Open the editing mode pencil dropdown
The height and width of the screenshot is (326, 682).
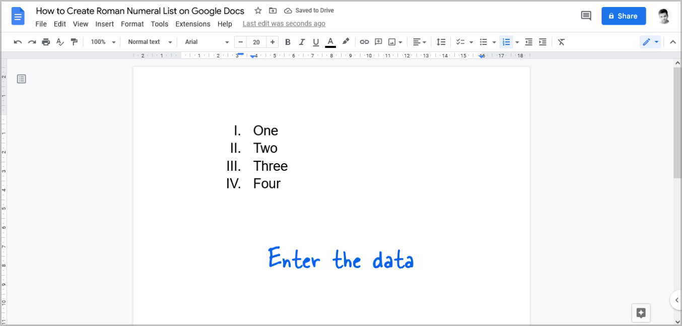(x=650, y=42)
